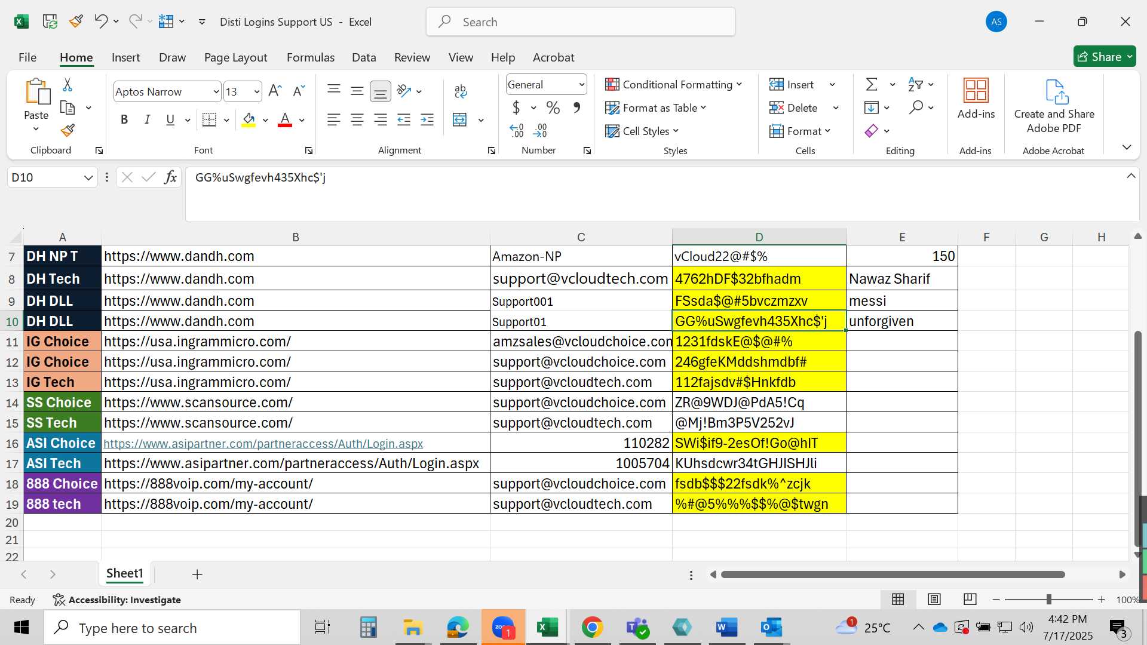Viewport: 1147px width, 645px height.
Task: Click the Increase Decimal icon
Action: click(x=517, y=131)
